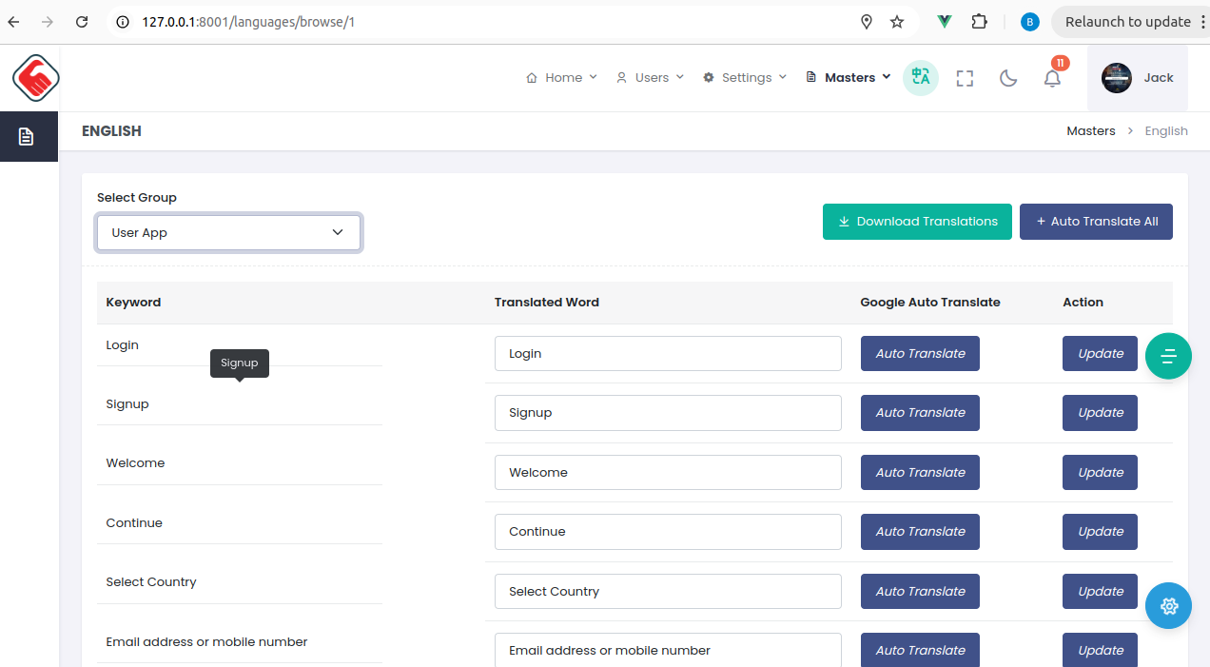Expand the Users menu
This screenshot has width=1210, height=667.
pos(650,78)
